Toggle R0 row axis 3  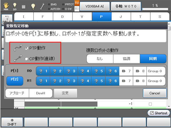[x=71, y=71]
